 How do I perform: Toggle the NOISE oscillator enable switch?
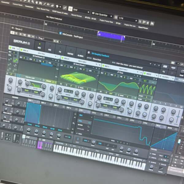point(145,74)
